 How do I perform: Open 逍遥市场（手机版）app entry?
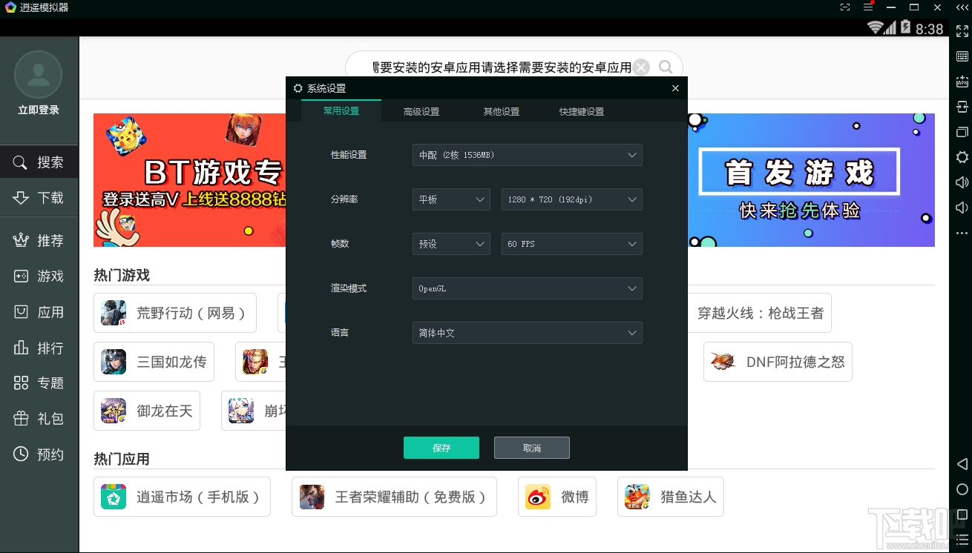[x=183, y=497]
